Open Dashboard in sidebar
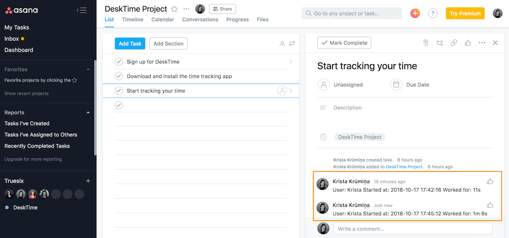This screenshot has height=238, width=509. point(19,50)
